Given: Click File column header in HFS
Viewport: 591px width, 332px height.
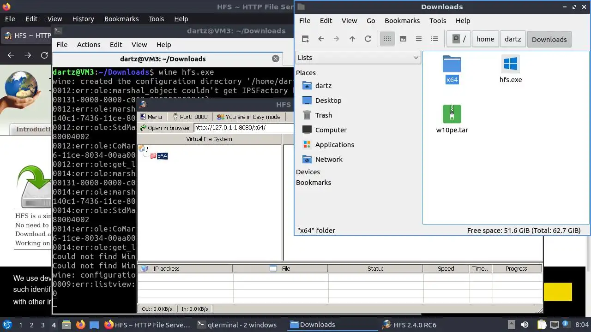Looking at the screenshot, I should [280, 268].
